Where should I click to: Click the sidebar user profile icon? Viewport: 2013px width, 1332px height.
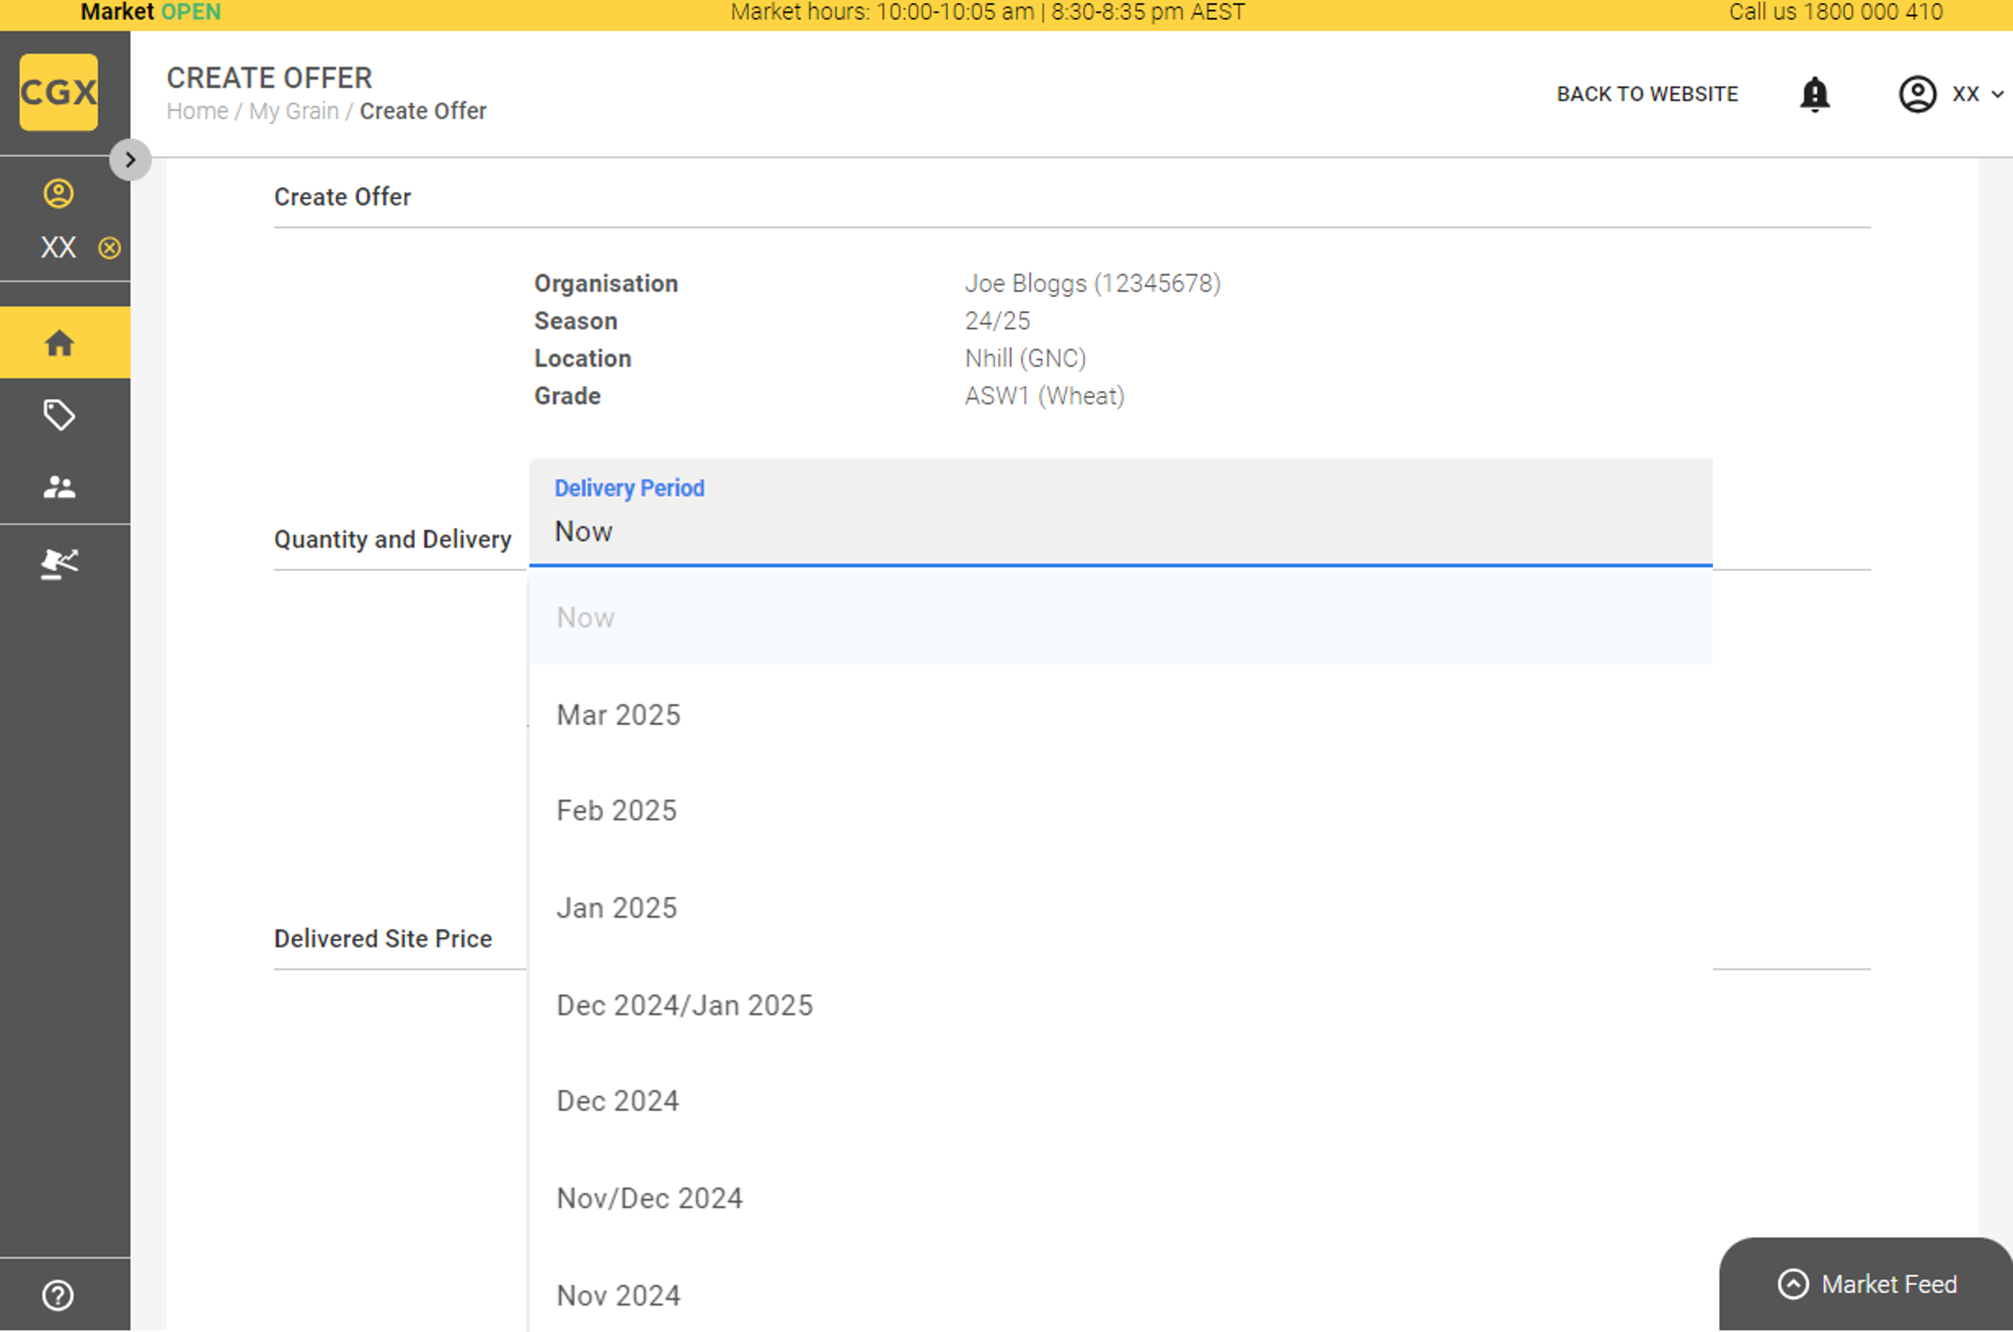pos(59,194)
